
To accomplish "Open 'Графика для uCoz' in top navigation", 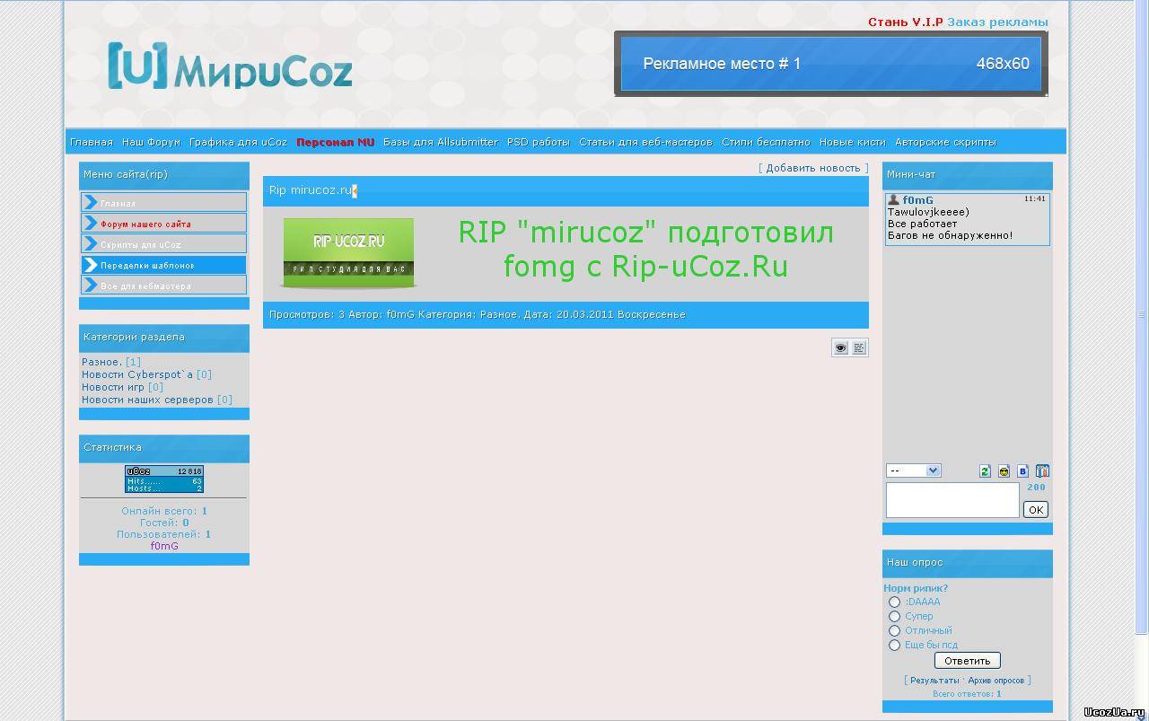I will coord(238,142).
